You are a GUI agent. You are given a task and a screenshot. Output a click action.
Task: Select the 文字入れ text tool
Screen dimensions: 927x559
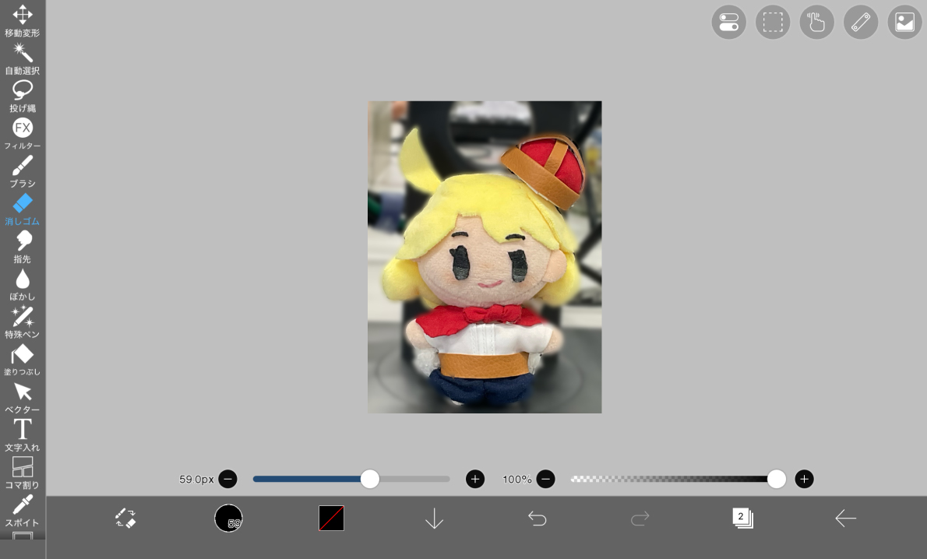(23, 434)
